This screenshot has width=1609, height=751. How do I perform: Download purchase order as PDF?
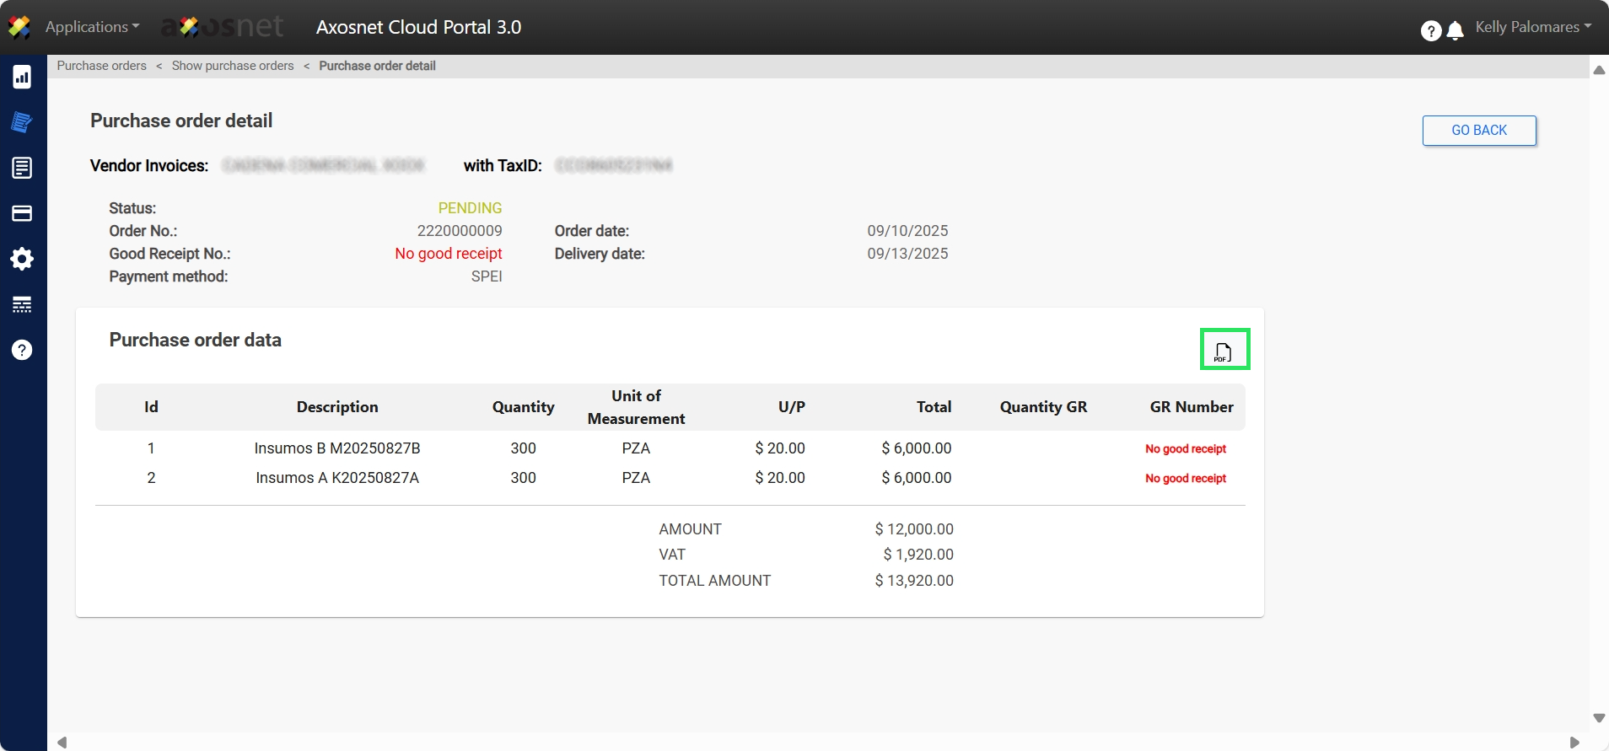coord(1224,350)
